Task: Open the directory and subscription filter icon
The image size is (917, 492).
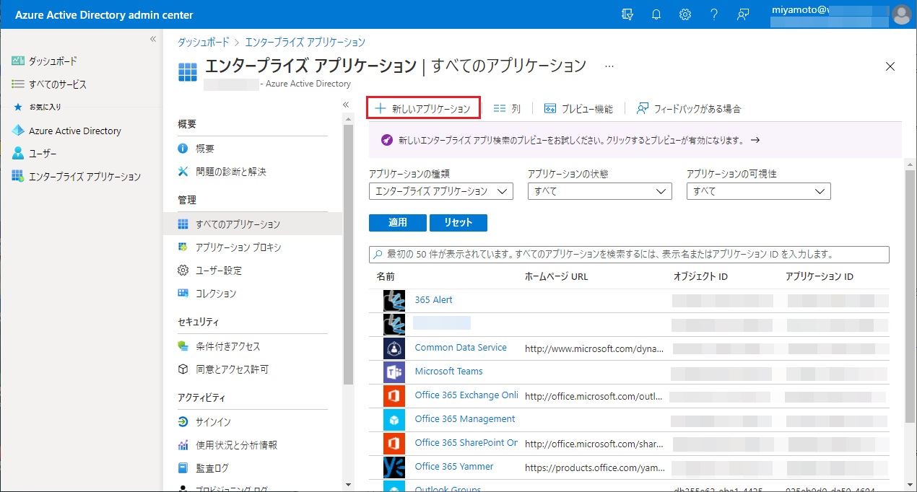Action: pyautogui.click(x=627, y=14)
